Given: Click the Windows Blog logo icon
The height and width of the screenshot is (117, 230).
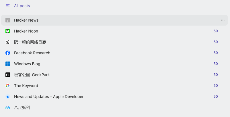Looking at the screenshot, I should point(8,64).
